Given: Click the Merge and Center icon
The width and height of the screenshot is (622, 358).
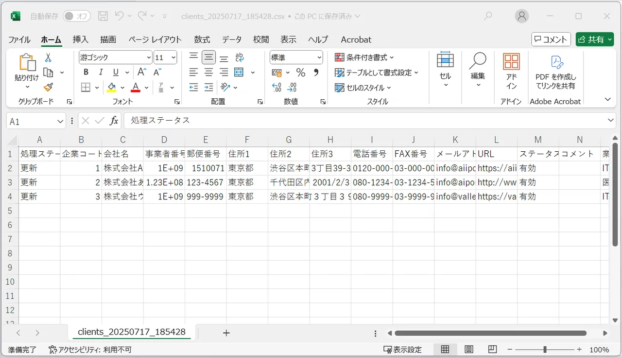Looking at the screenshot, I should (239, 72).
